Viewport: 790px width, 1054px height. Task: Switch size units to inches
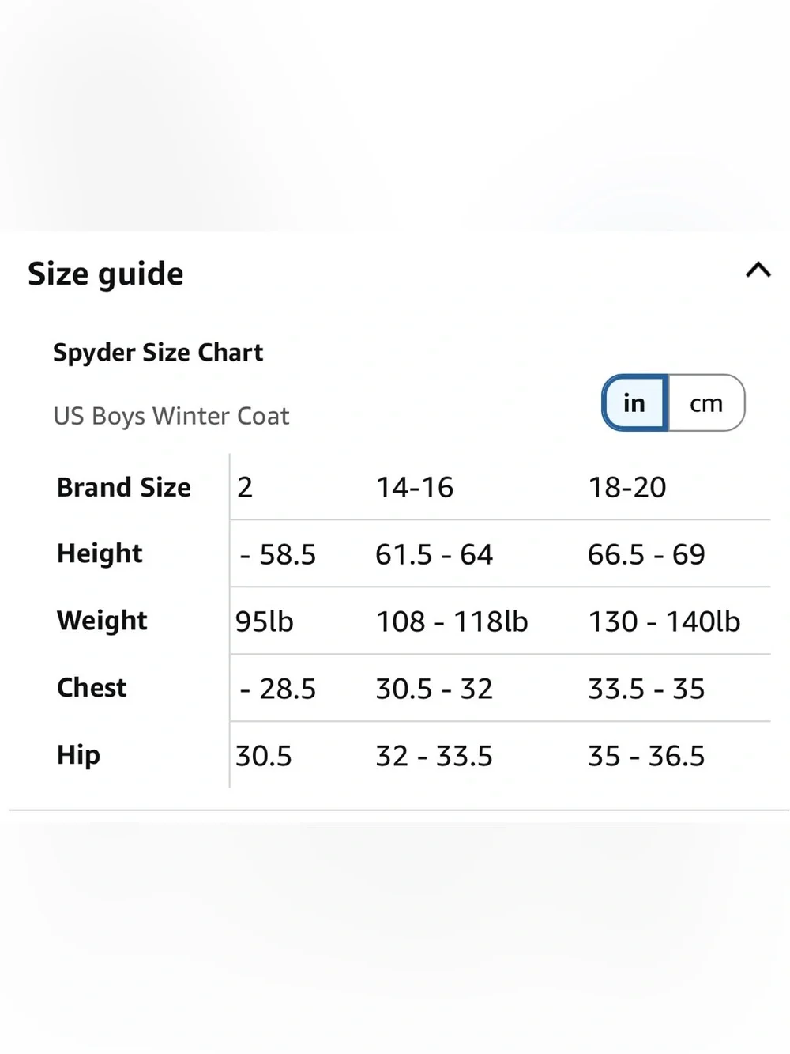point(635,403)
